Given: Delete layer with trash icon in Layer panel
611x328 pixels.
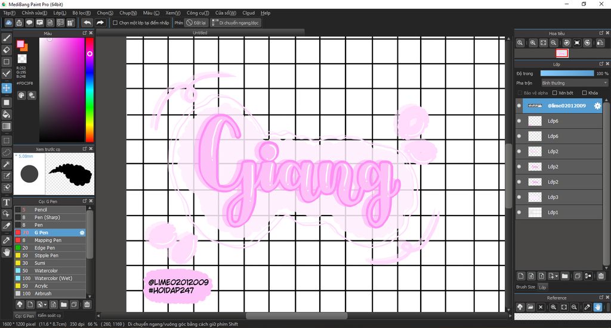Looking at the screenshot, I should click(x=601, y=276).
